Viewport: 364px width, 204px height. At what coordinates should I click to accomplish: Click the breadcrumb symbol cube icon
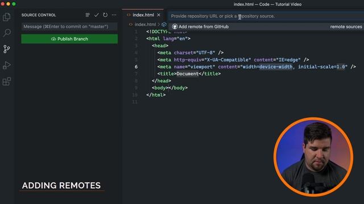tap(164, 24)
